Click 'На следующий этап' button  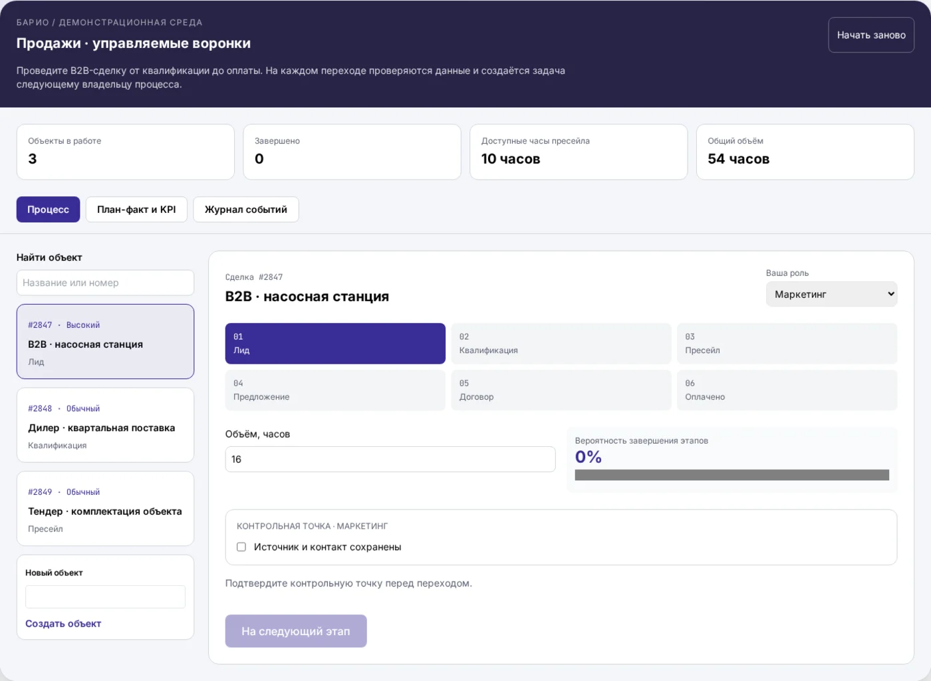tap(296, 631)
